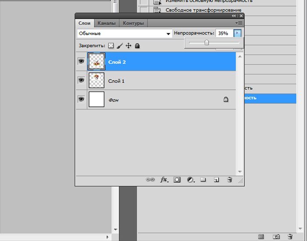Hide Слой 2 layer eye icon
Viewport: 307px width, 241px height.
[81, 61]
